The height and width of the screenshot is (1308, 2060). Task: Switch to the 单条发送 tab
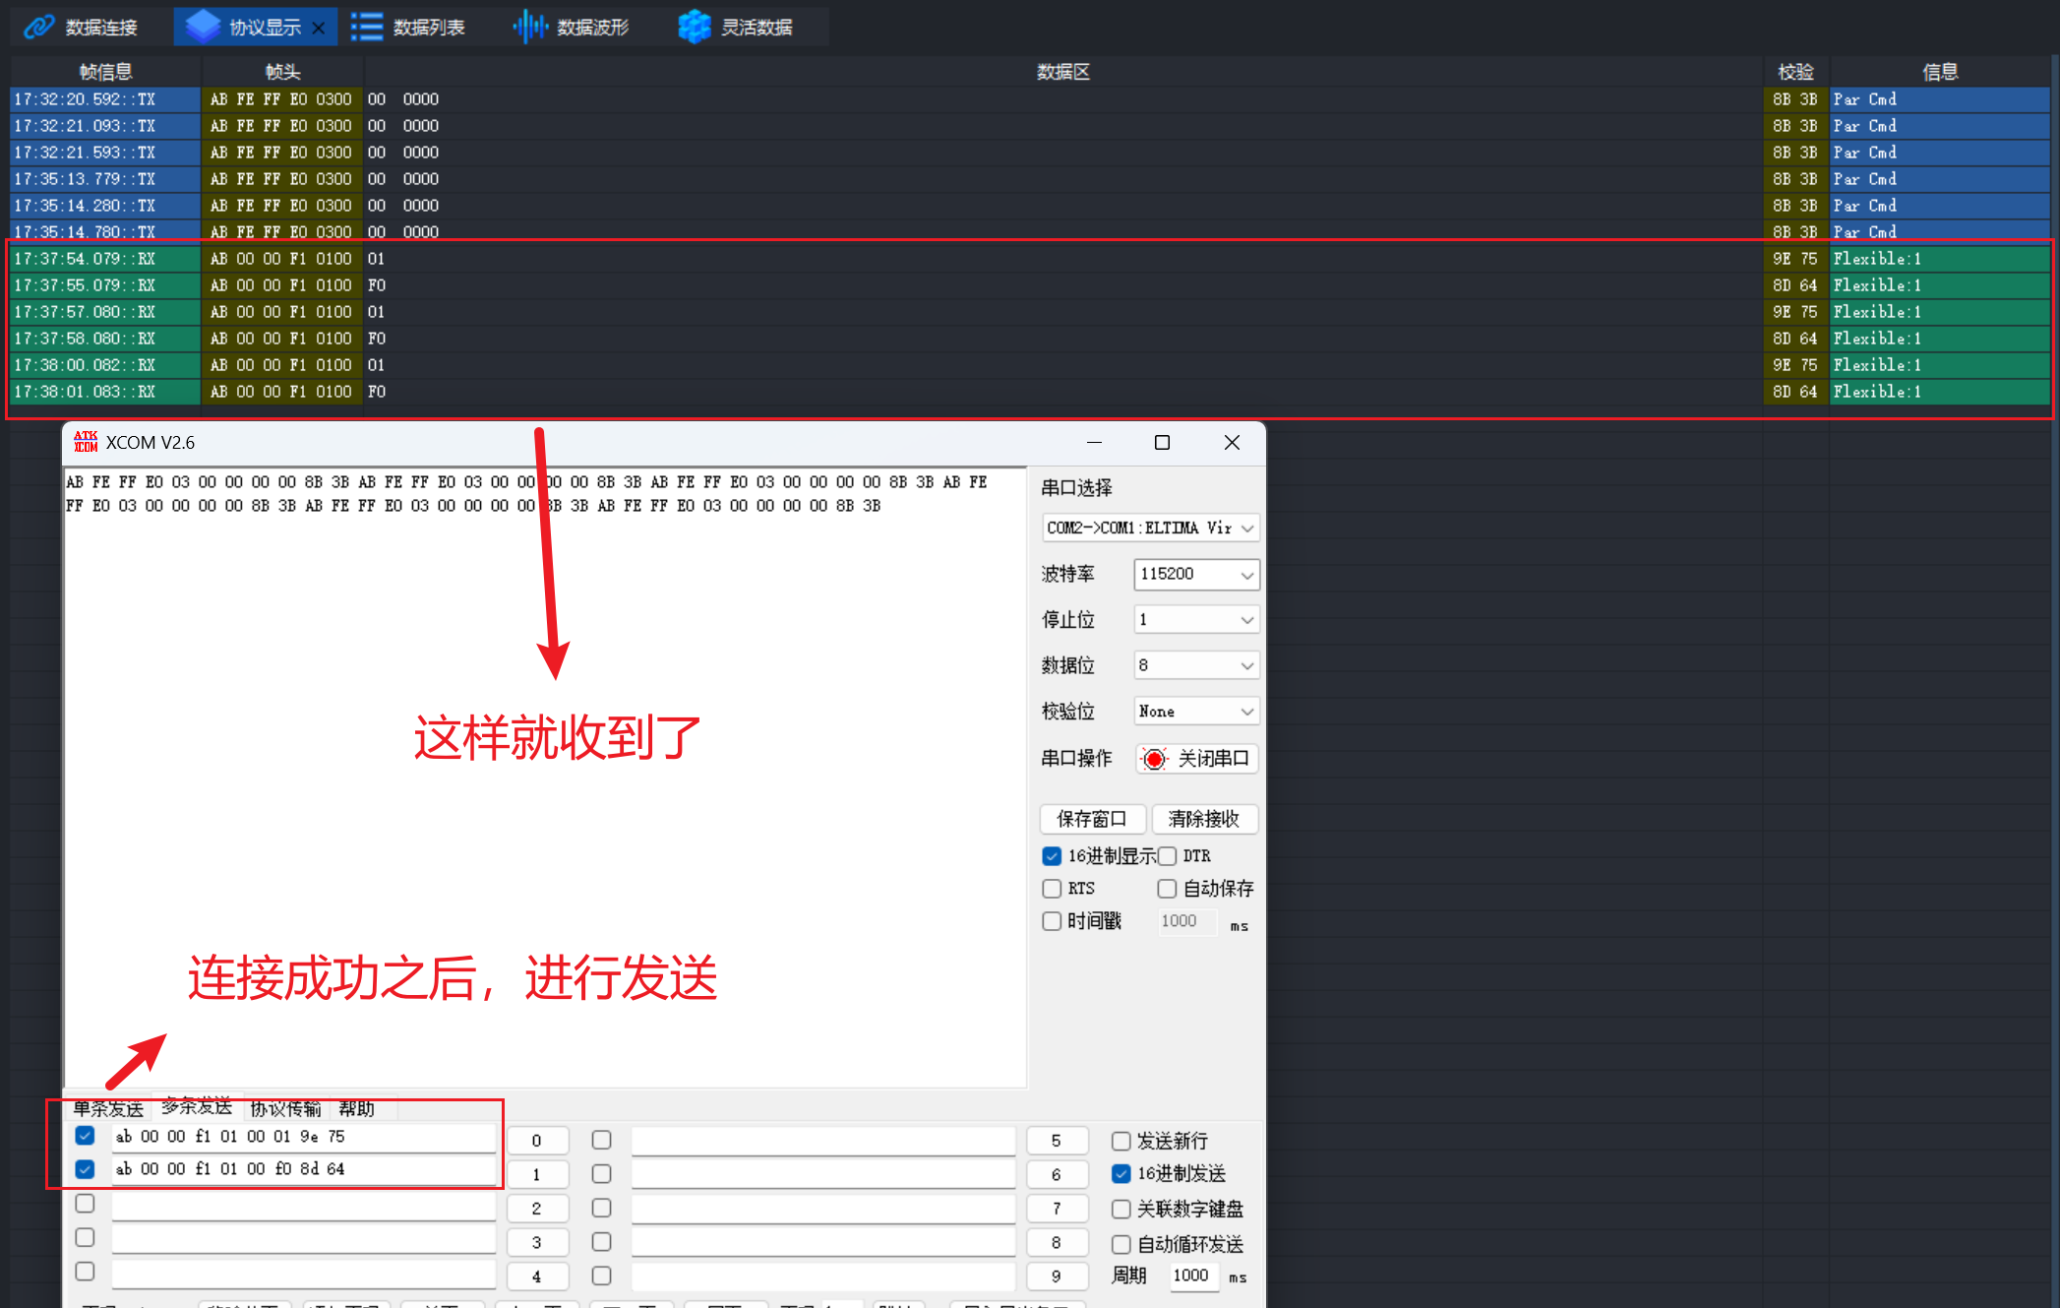click(108, 1109)
